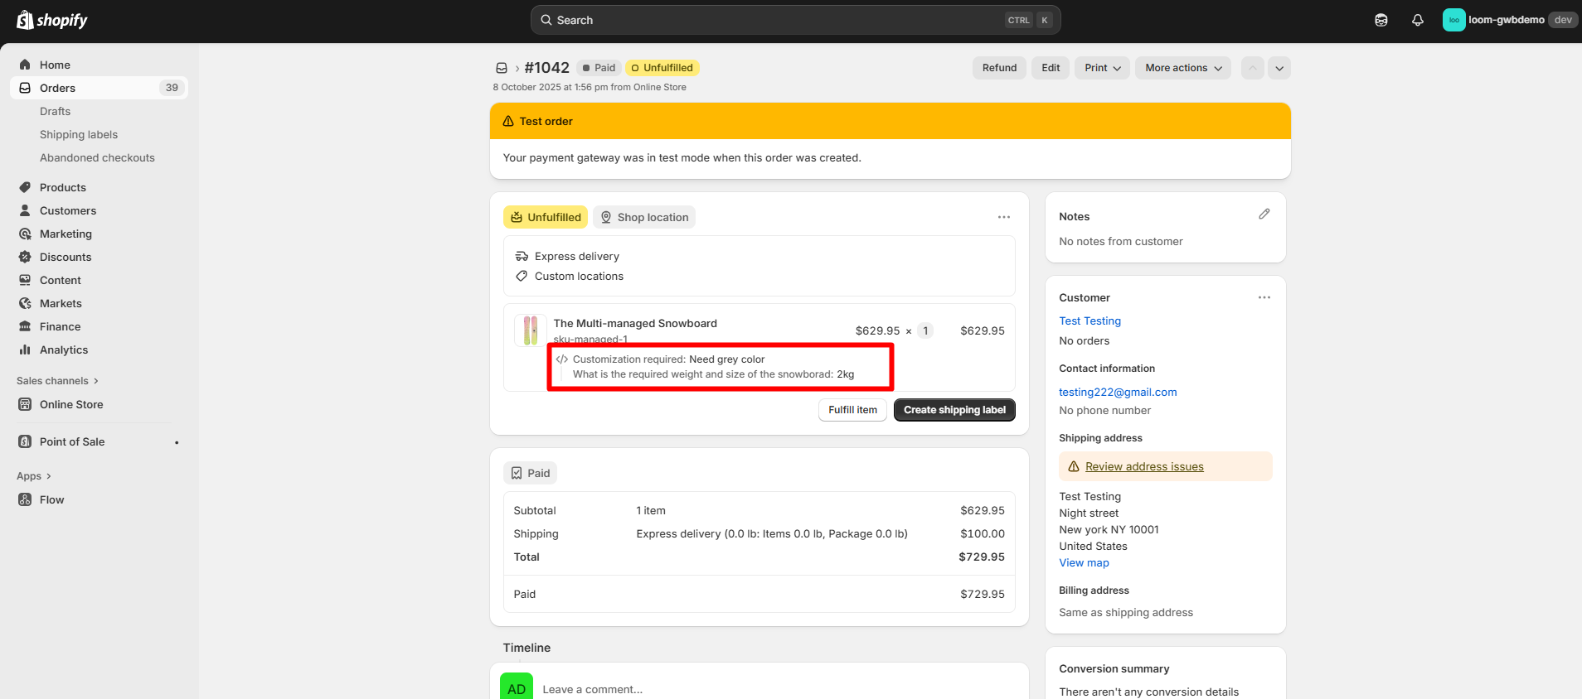The width and height of the screenshot is (1582, 699).
Task: Click the snowboard product thumbnail
Action: 530,330
